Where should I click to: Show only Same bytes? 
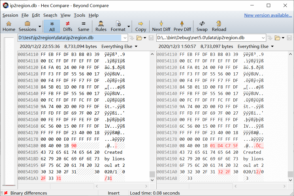(83, 26)
